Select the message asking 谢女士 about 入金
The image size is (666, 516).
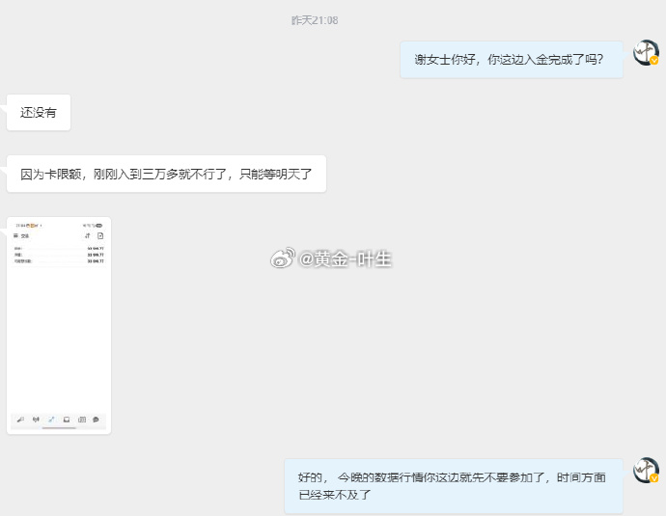512,60
